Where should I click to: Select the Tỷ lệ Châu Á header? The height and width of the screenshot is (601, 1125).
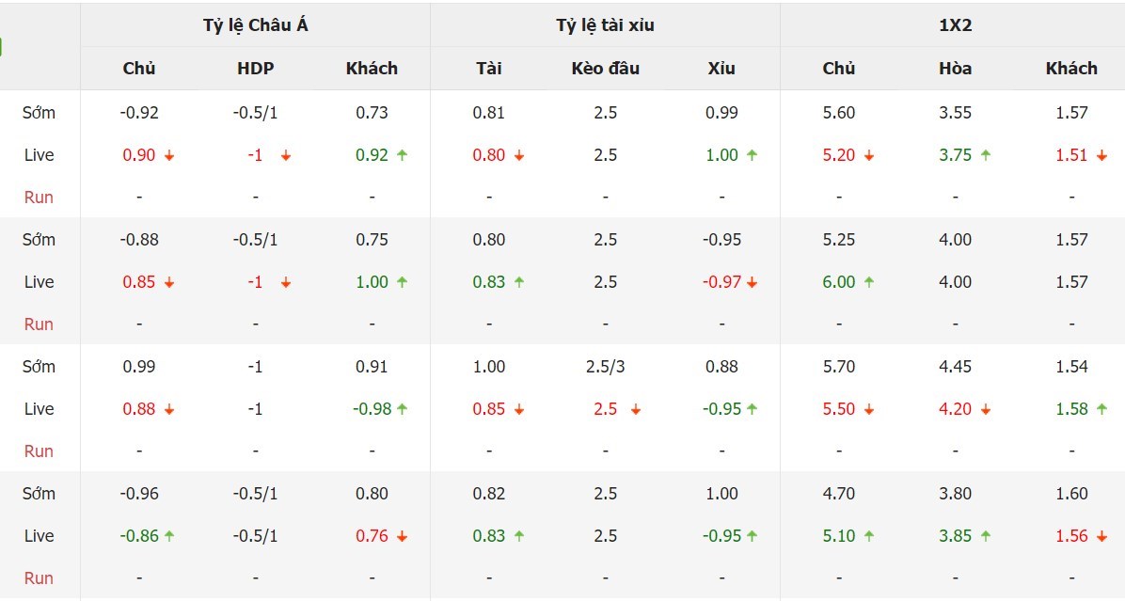click(x=255, y=25)
